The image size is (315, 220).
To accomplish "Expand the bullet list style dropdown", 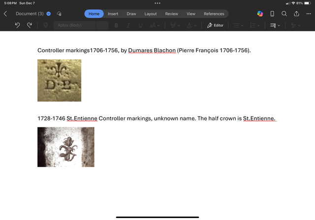I will 242,26.
